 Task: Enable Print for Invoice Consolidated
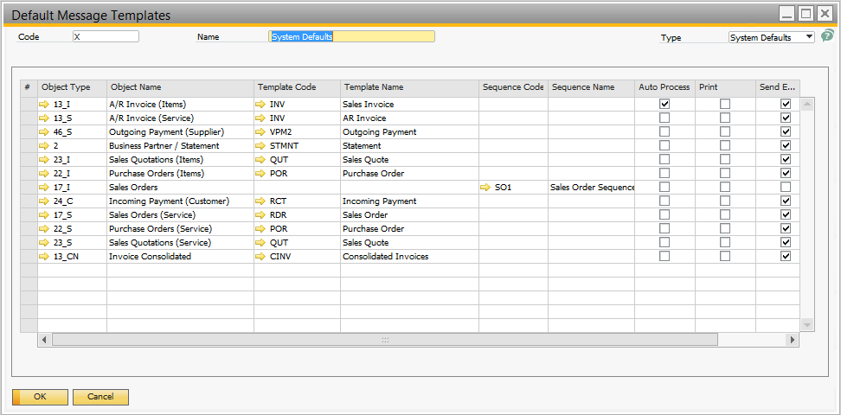725,256
